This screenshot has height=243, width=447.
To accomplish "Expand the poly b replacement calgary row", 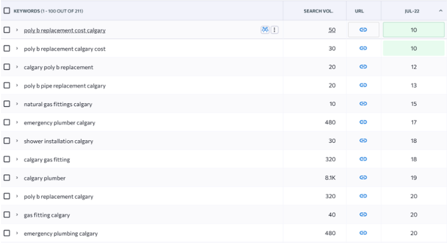I will tap(17, 196).
